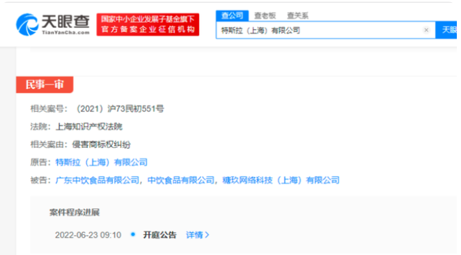The height and width of the screenshot is (255, 461).
Task: Switch to the 查老板 search tab
Action: coord(265,15)
